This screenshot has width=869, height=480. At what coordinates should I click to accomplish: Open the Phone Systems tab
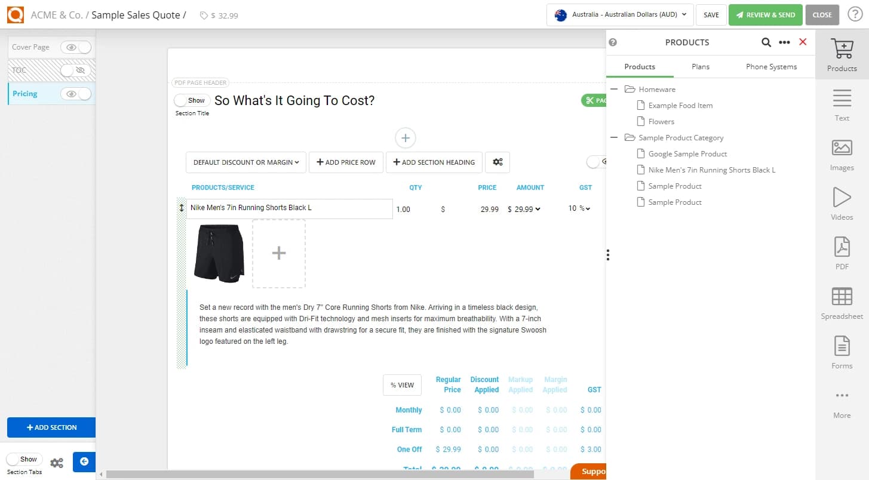point(770,66)
